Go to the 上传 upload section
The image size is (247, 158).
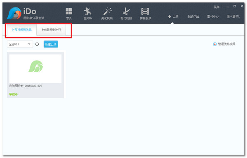[173, 17]
